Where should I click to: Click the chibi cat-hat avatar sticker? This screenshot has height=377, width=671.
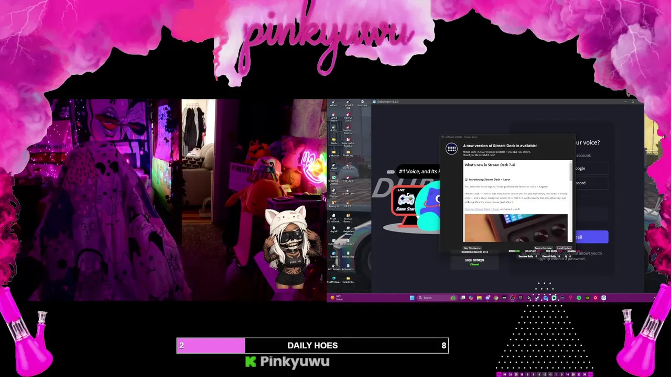(292, 247)
